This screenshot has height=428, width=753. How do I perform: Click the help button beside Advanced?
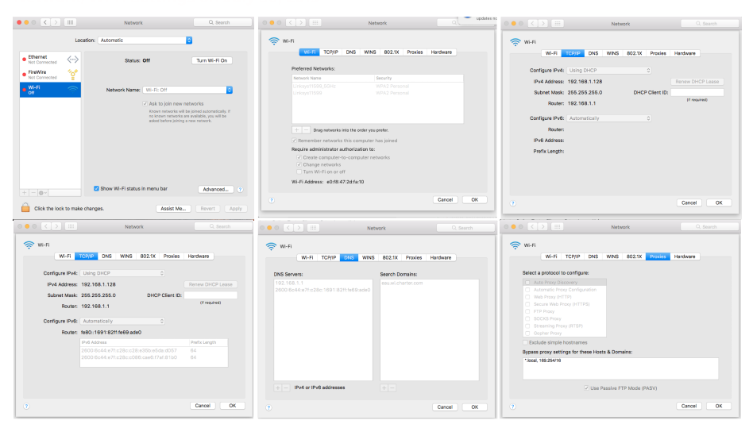[x=240, y=190]
